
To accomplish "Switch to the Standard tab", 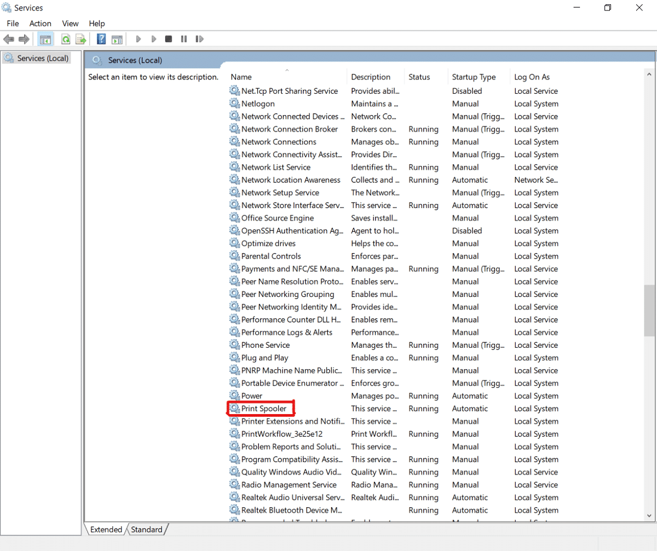I will tap(146, 530).
